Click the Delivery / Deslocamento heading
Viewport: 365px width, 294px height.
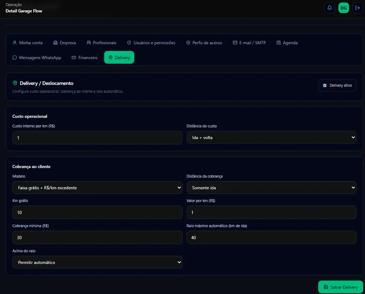pos(46,83)
